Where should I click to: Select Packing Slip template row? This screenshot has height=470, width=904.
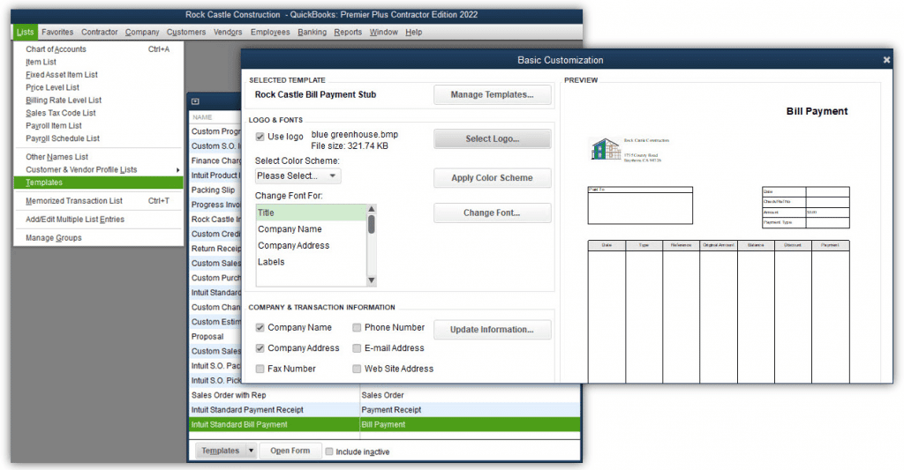tap(215, 190)
